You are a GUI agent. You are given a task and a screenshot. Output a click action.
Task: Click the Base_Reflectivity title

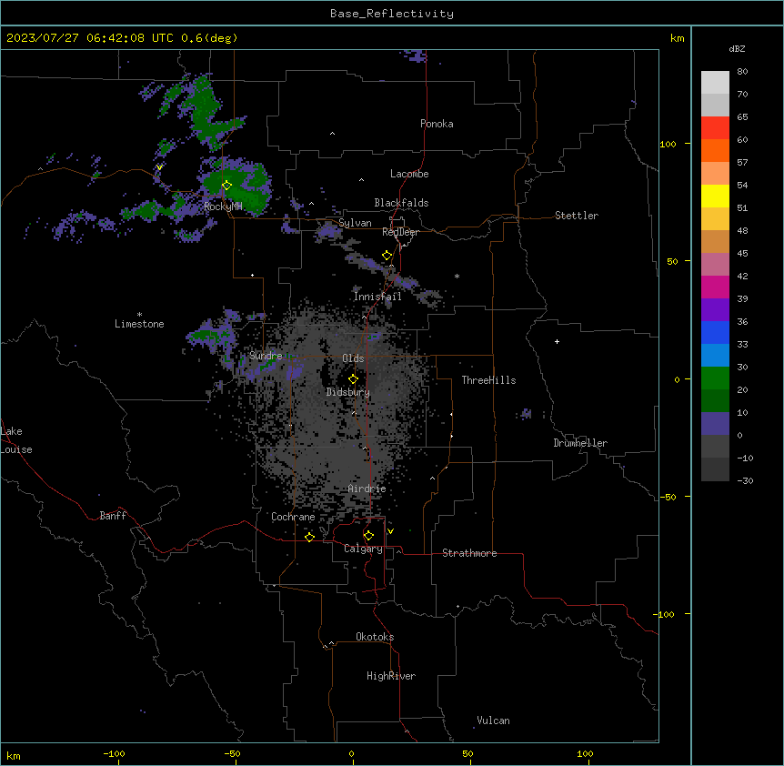coord(392,14)
